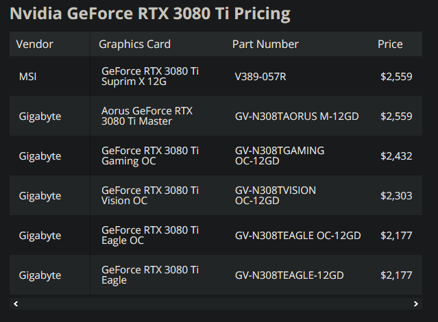Click the left scroll arrow below table
Viewport: 438px width, 322px height.
click(x=16, y=303)
